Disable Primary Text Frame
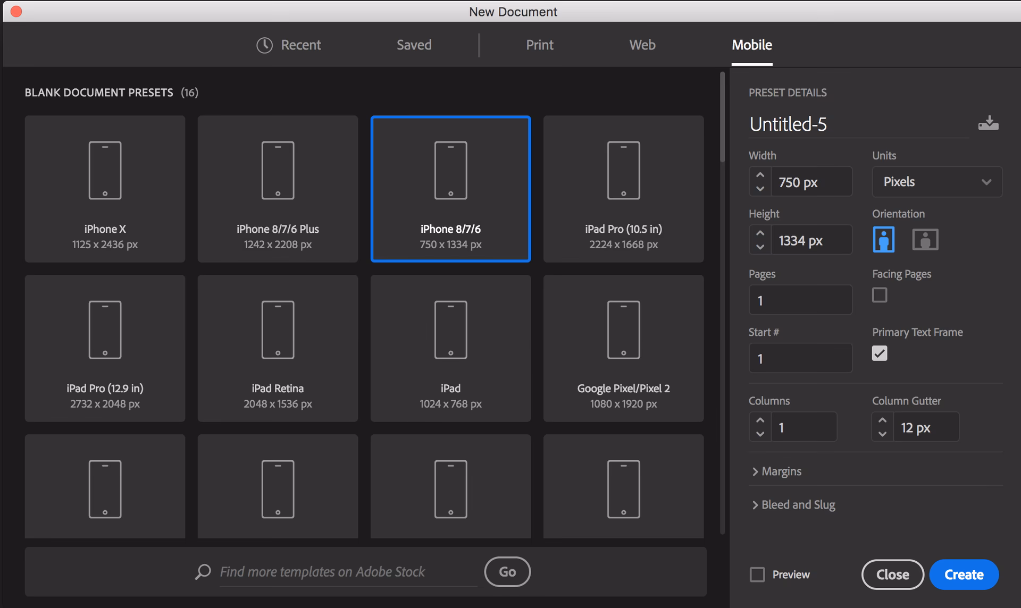1021x608 pixels. (x=880, y=353)
